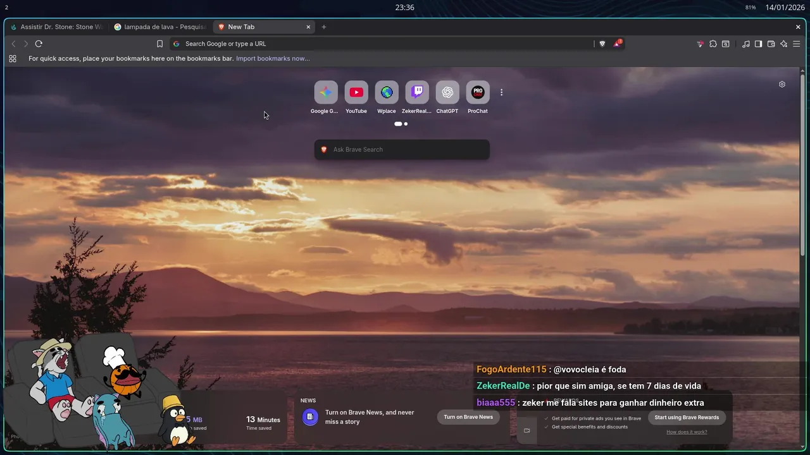
Task: Click the 13 Minutes time saved stat
Action: [x=263, y=423]
